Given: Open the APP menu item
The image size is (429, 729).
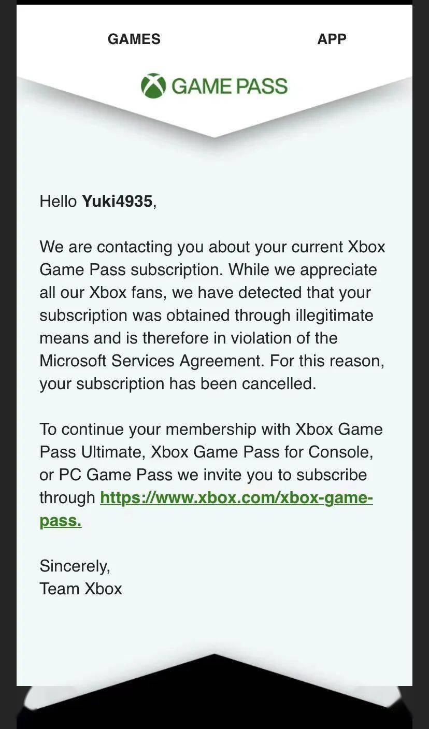Looking at the screenshot, I should click(332, 39).
